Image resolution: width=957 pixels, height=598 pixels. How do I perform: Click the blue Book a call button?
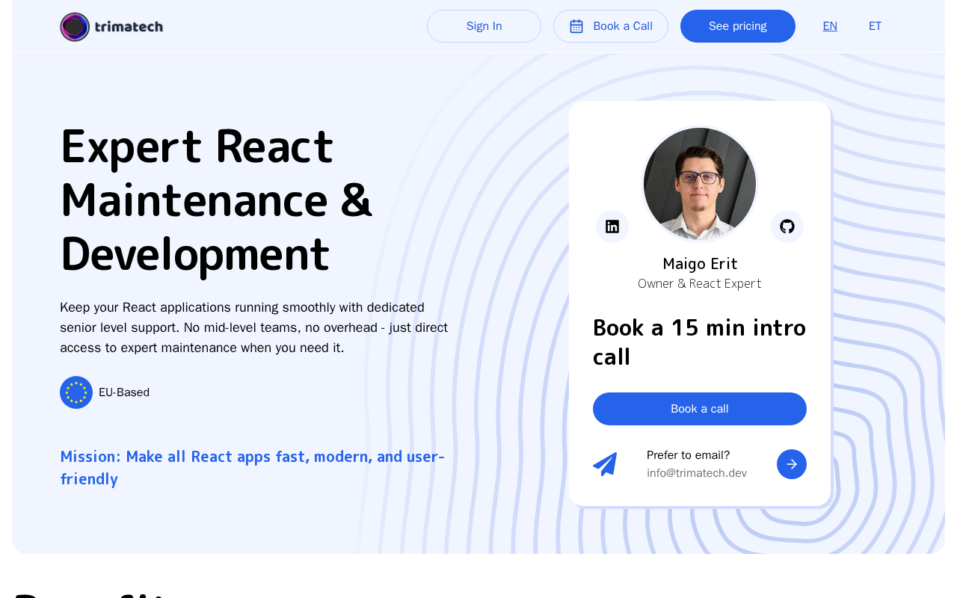pyautogui.click(x=700, y=409)
